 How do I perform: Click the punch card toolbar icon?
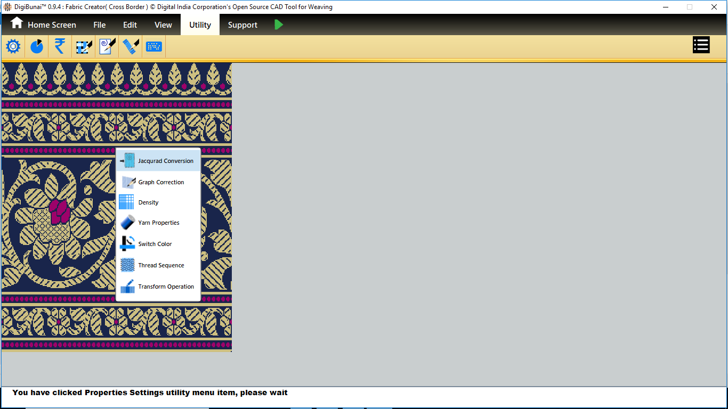[x=154, y=47]
